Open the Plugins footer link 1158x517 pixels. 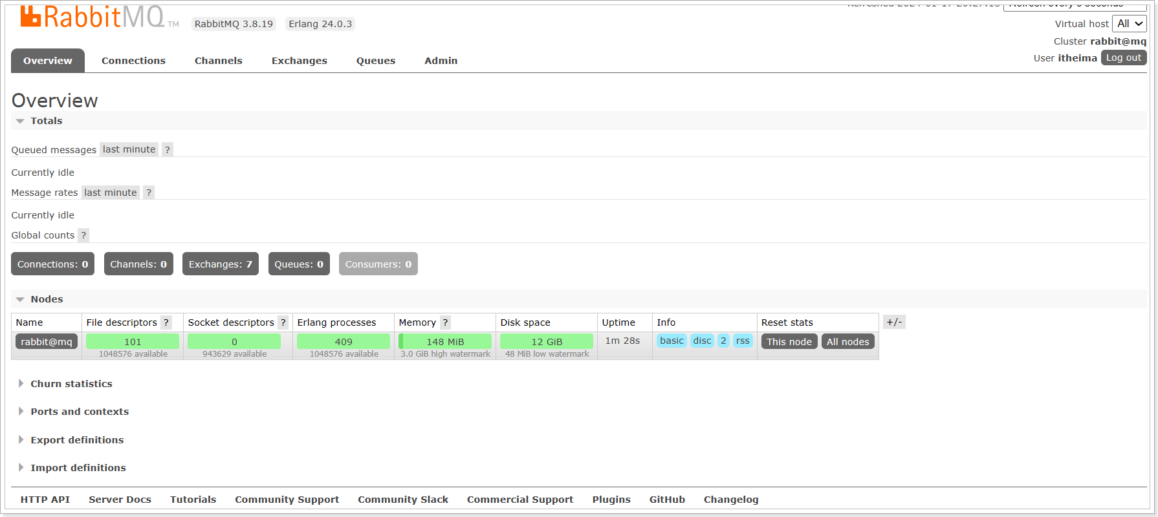pyautogui.click(x=611, y=500)
